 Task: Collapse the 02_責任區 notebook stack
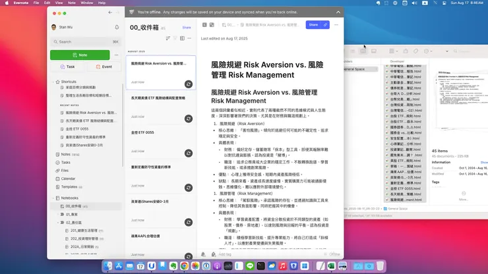click(x=58, y=223)
